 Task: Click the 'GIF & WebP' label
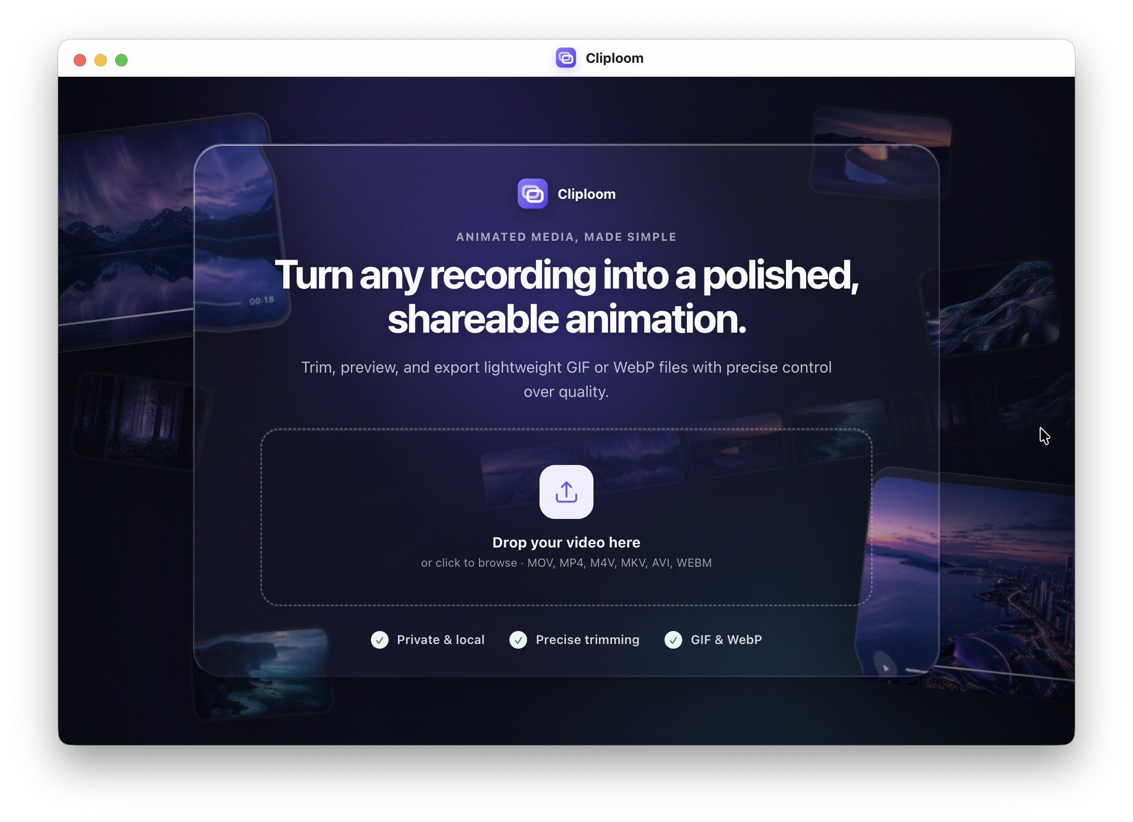click(x=726, y=640)
